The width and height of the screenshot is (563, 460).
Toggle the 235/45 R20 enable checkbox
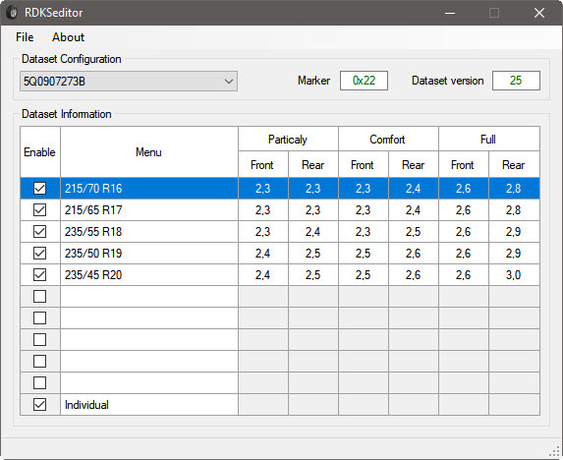click(40, 274)
